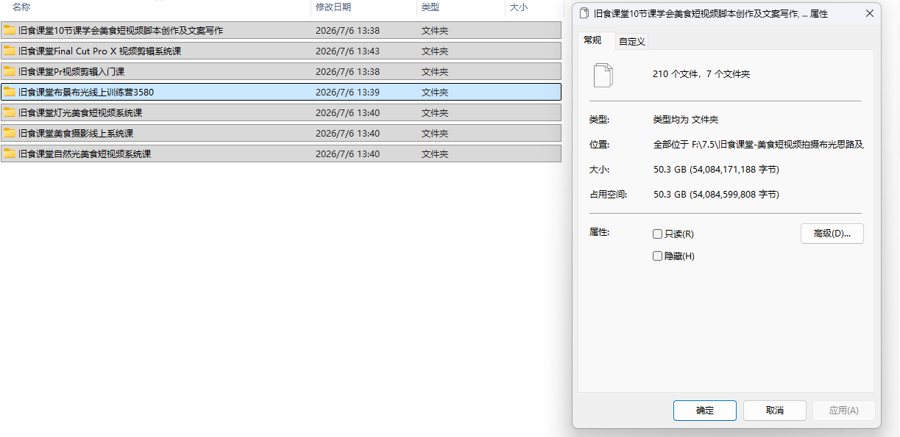The height and width of the screenshot is (437, 900).
Task: Dismiss the properties dialog with 取消
Action: (775, 411)
